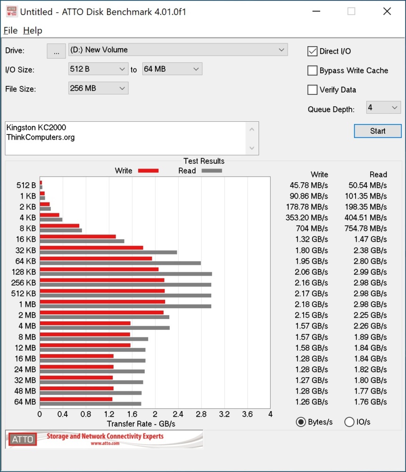
Task: Click the 128 KB read bar in chart
Action: click(x=126, y=274)
